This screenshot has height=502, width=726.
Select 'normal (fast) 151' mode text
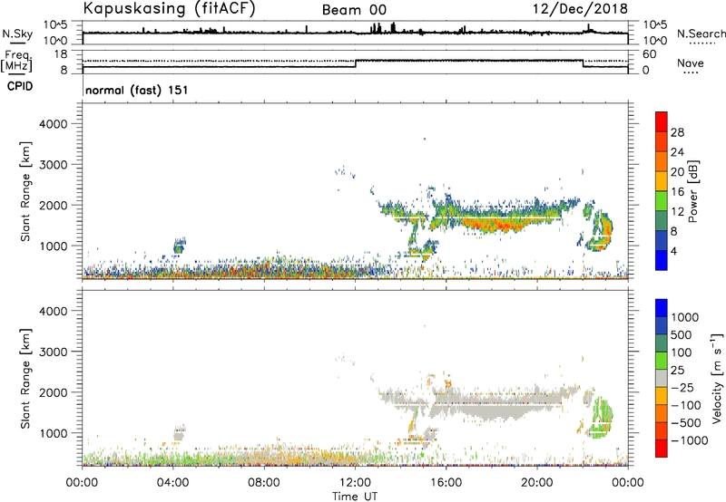click(137, 90)
